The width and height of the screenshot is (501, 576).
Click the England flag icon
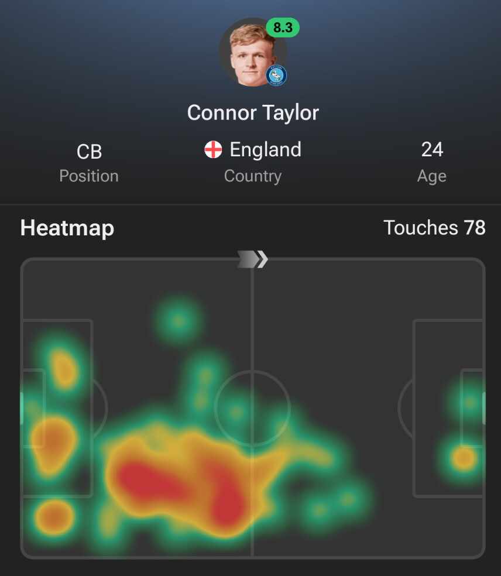pyautogui.click(x=213, y=150)
